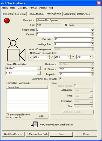
Task: Open the Notifier11 symbol name dropdown
Action: coord(39,68)
